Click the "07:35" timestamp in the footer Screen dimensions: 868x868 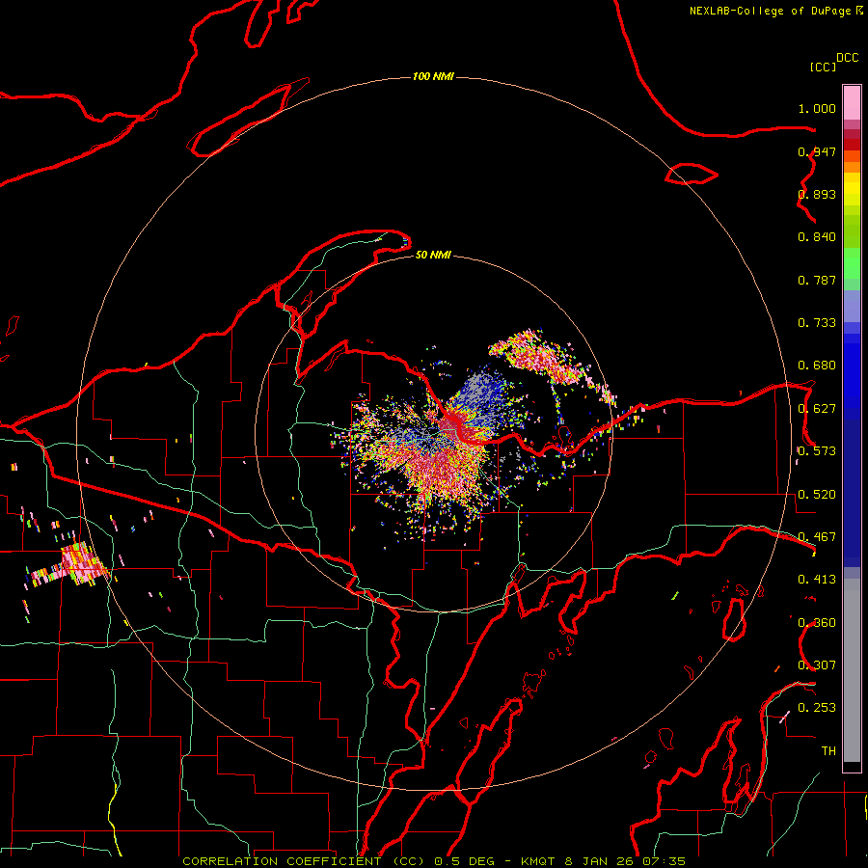pyautogui.click(x=664, y=861)
